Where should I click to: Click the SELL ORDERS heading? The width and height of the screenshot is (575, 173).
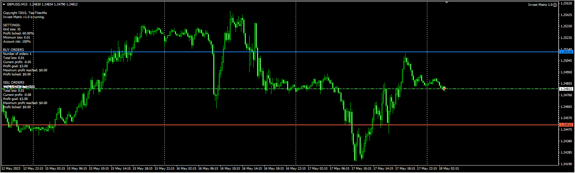pyautogui.click(x=14, y=83)
